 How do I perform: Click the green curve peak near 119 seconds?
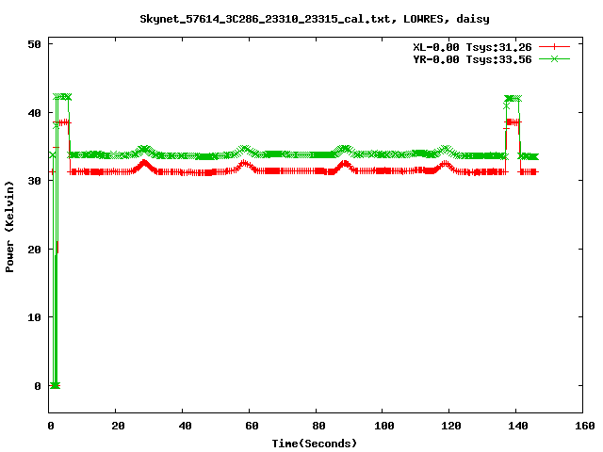tap(446, 149)
